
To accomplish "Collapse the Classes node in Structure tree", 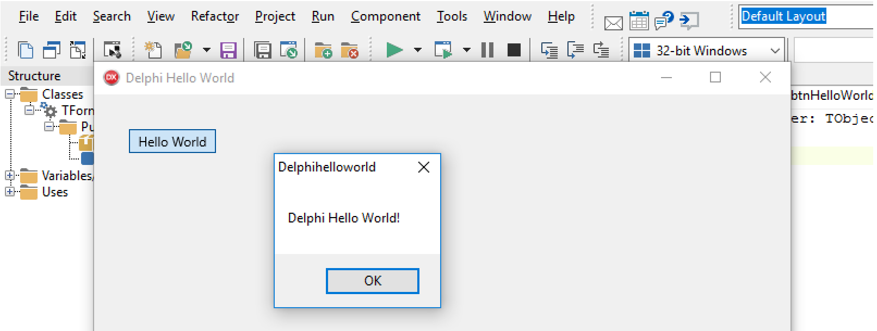I will (10, 94).
